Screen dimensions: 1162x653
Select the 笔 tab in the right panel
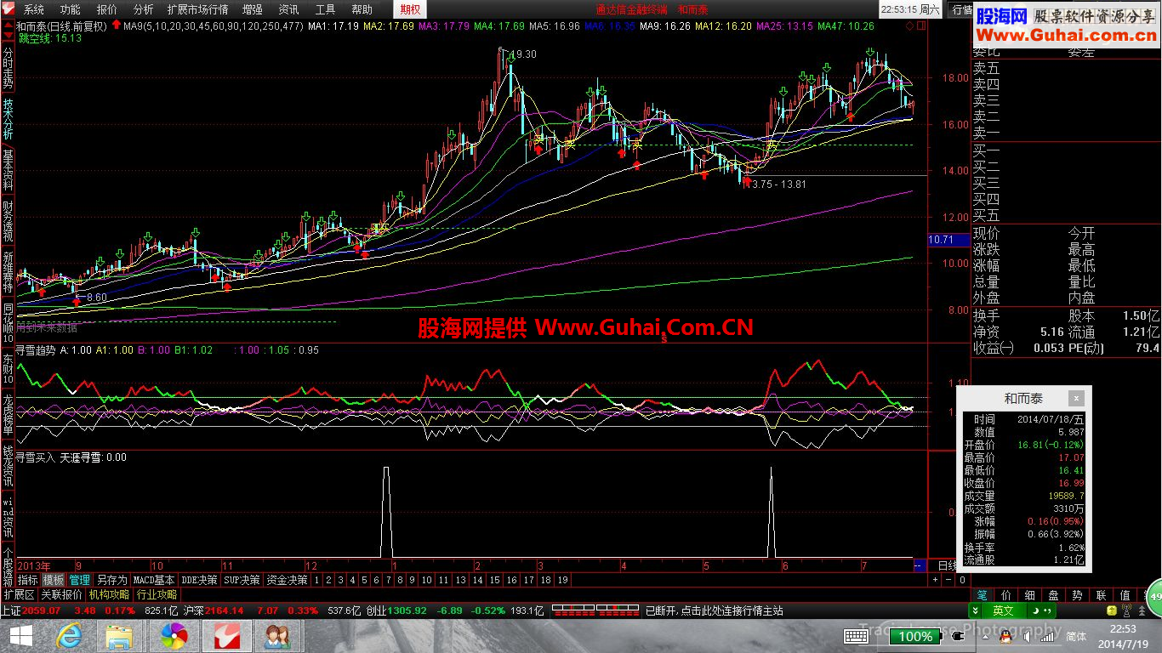coord(982,595)
